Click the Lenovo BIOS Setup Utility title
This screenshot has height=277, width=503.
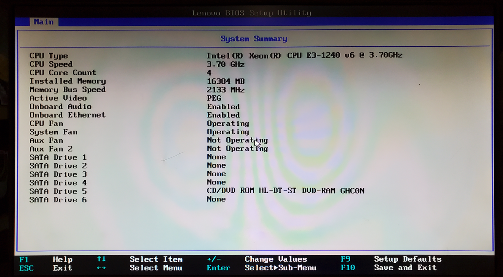pos(252,13)
